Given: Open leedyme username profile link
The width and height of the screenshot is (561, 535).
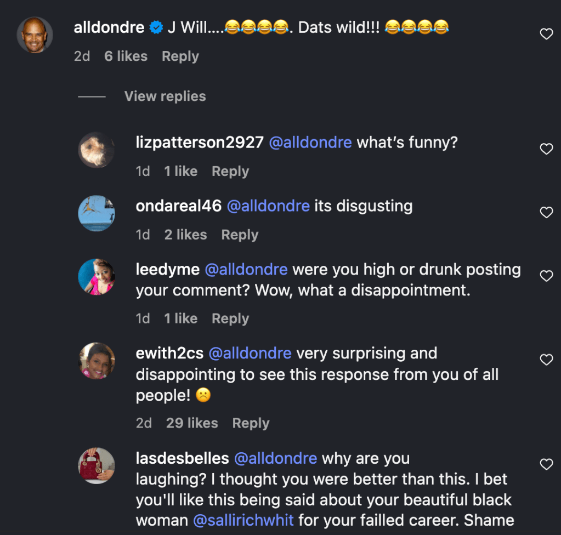Looking at the screenshot, I should click(167, 270).
